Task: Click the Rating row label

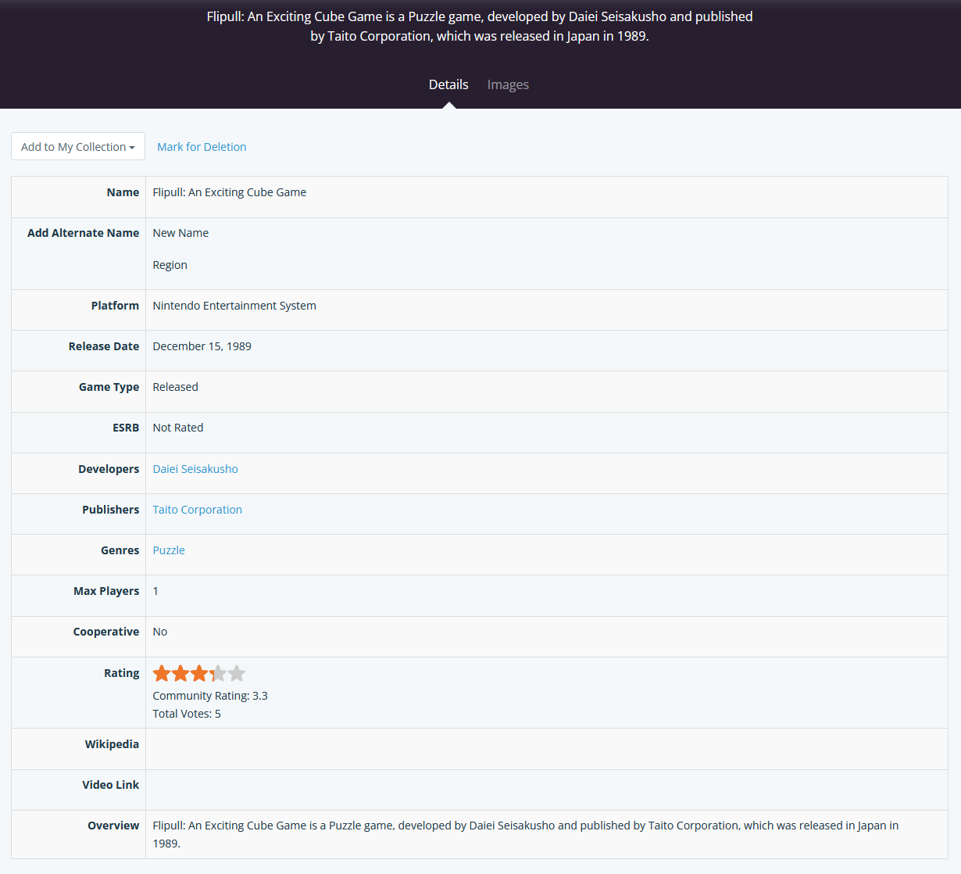Action: [x=122, y=673]
